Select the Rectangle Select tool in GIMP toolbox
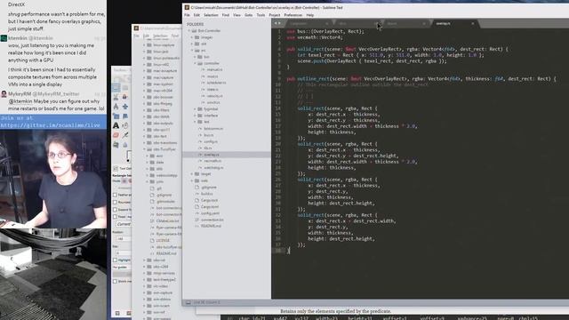569x320 pixels. (116, 87)
